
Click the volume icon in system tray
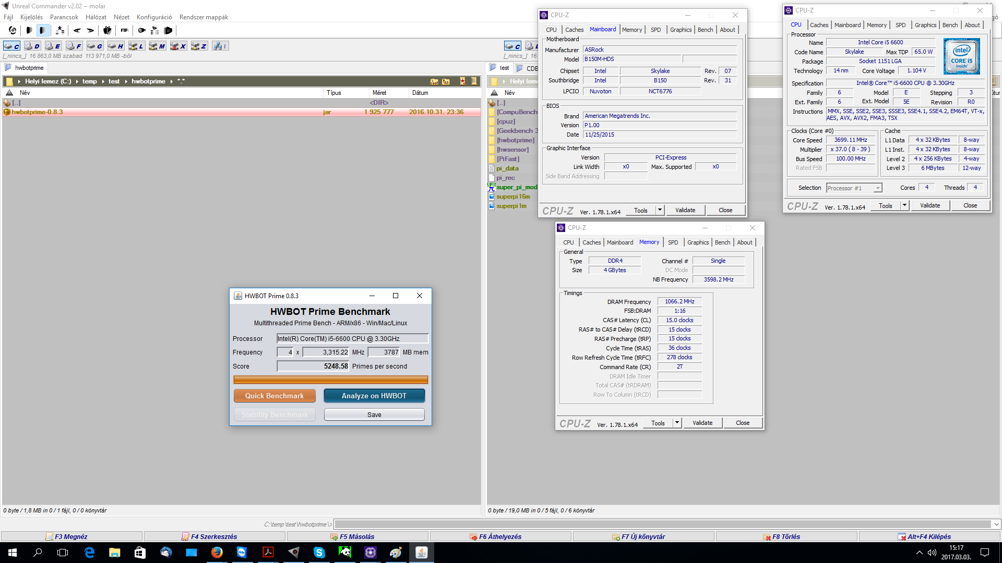coord(932,553)
